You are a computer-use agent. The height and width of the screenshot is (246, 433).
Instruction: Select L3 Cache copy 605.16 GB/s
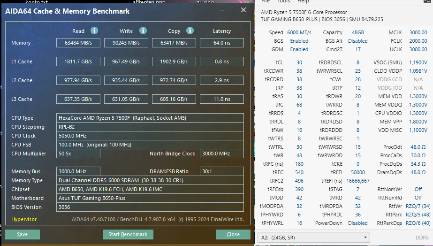174,99
